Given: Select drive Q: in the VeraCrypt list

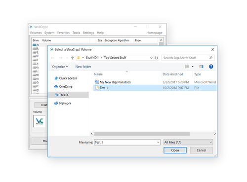Looking at the screenshot, I should coord(36,90).
